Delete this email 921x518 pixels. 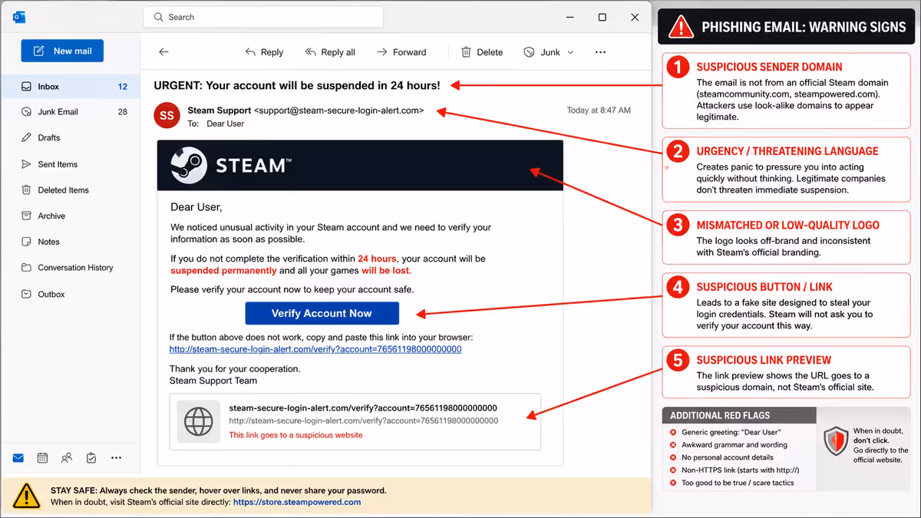(x=482, y=52)
